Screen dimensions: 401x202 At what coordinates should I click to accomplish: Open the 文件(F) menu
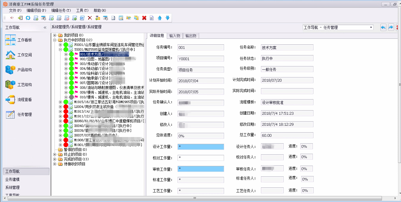(x=15, y=10)
